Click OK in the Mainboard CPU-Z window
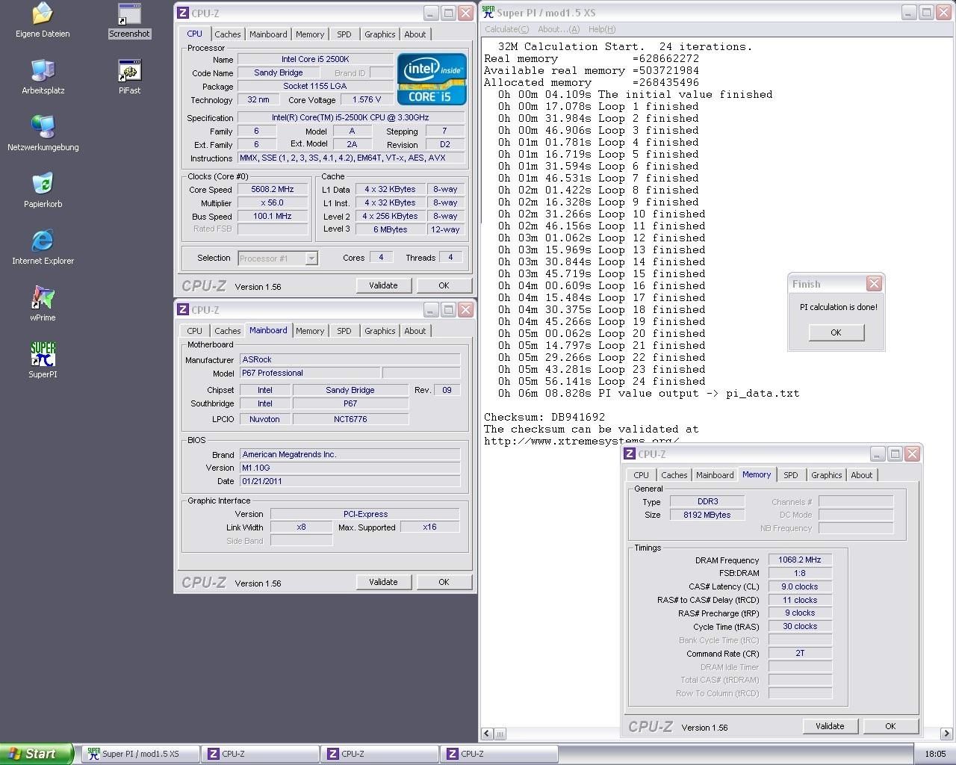Image resolution: width=956 pixels, height=765 pixels. tap(444, 582)
